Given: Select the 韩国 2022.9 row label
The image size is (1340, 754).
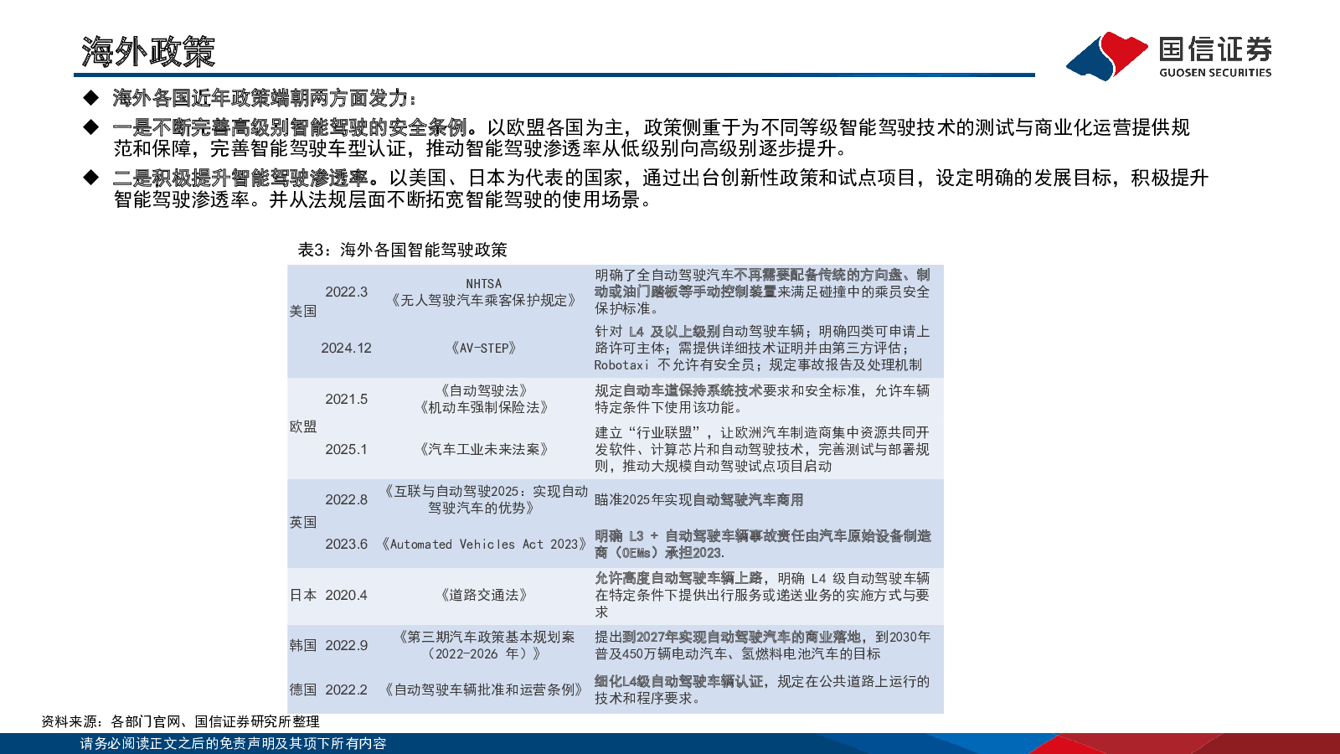Looking at the screenshot, I should coord(328,645).
